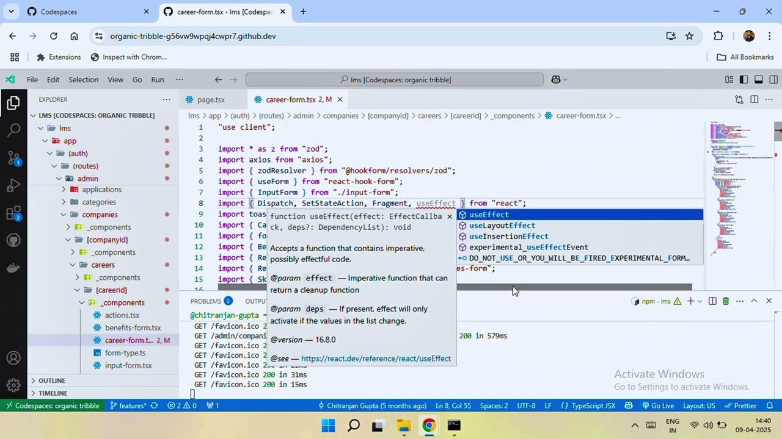This screenshot has height=439, width=782.
Task: Toggle the primary side bar
Action: click(x=744, y=80)
